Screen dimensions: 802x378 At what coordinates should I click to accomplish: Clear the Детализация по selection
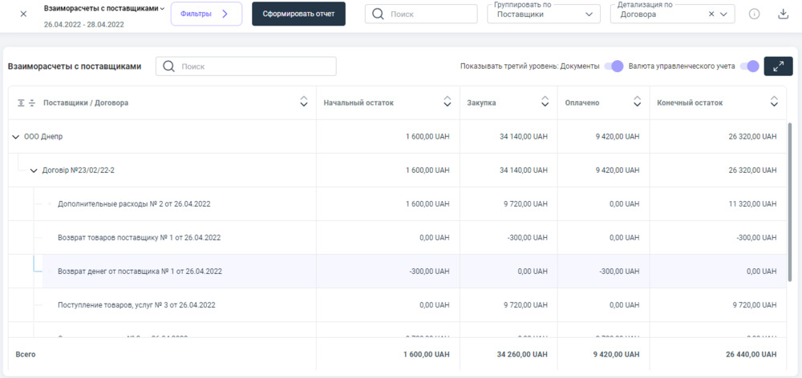(x=711, y=14)
